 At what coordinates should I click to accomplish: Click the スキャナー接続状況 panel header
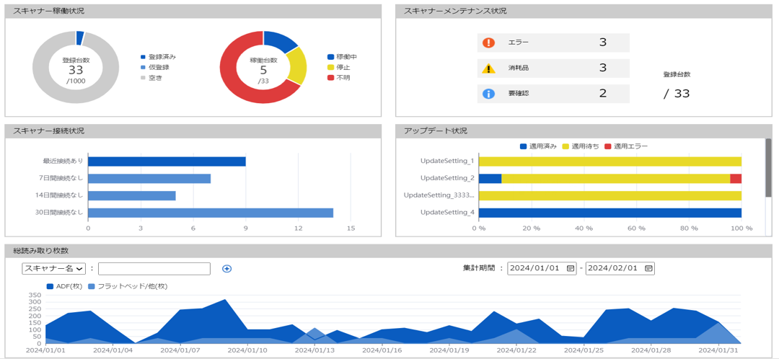pyautogui.click(x=193, y=131)
